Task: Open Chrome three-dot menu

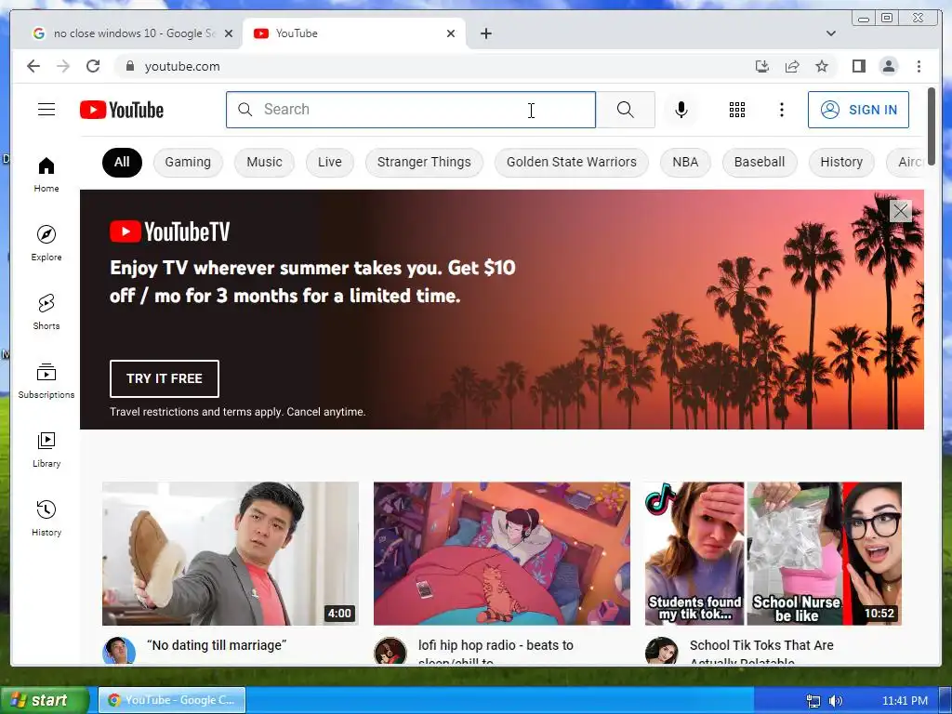Action: [919, 66]
